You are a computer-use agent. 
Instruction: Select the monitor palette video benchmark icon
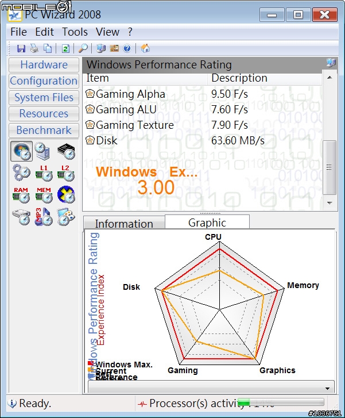point(66,217)
